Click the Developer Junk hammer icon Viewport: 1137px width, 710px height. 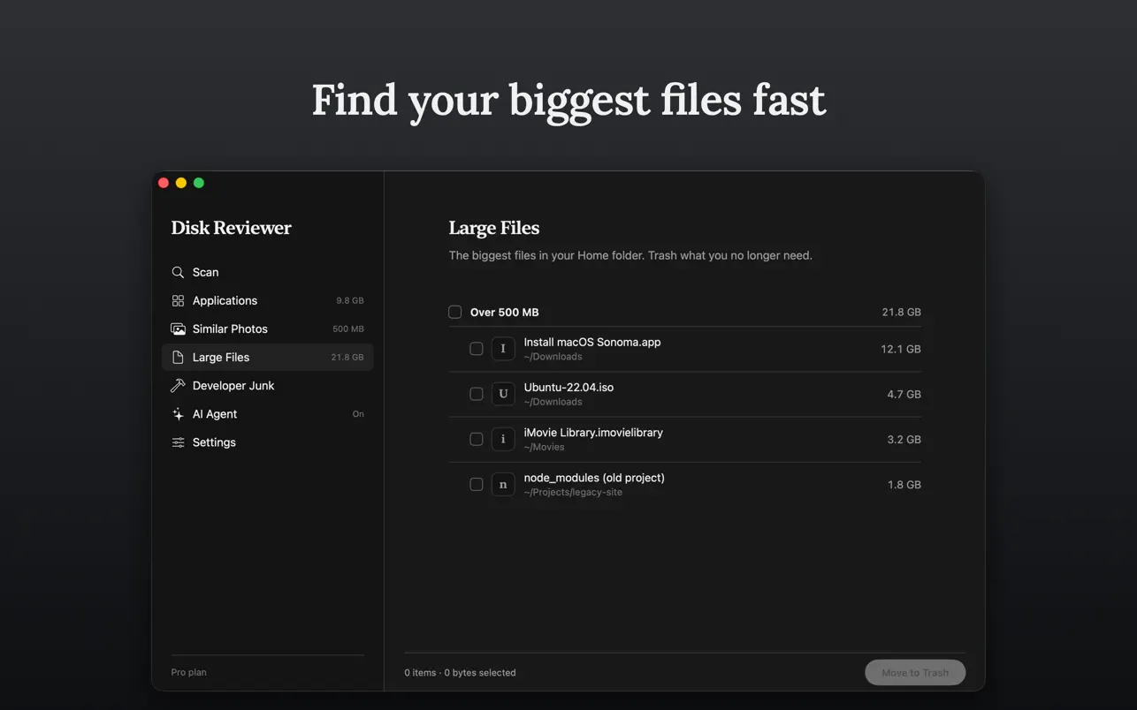(178, 385)
